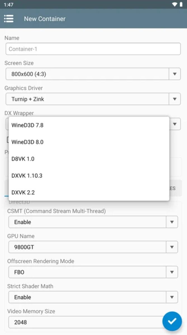This screenshot has width=187, height=335.
Task: Edit the Video Memory Size value 2048
Action: coord(84,322)
